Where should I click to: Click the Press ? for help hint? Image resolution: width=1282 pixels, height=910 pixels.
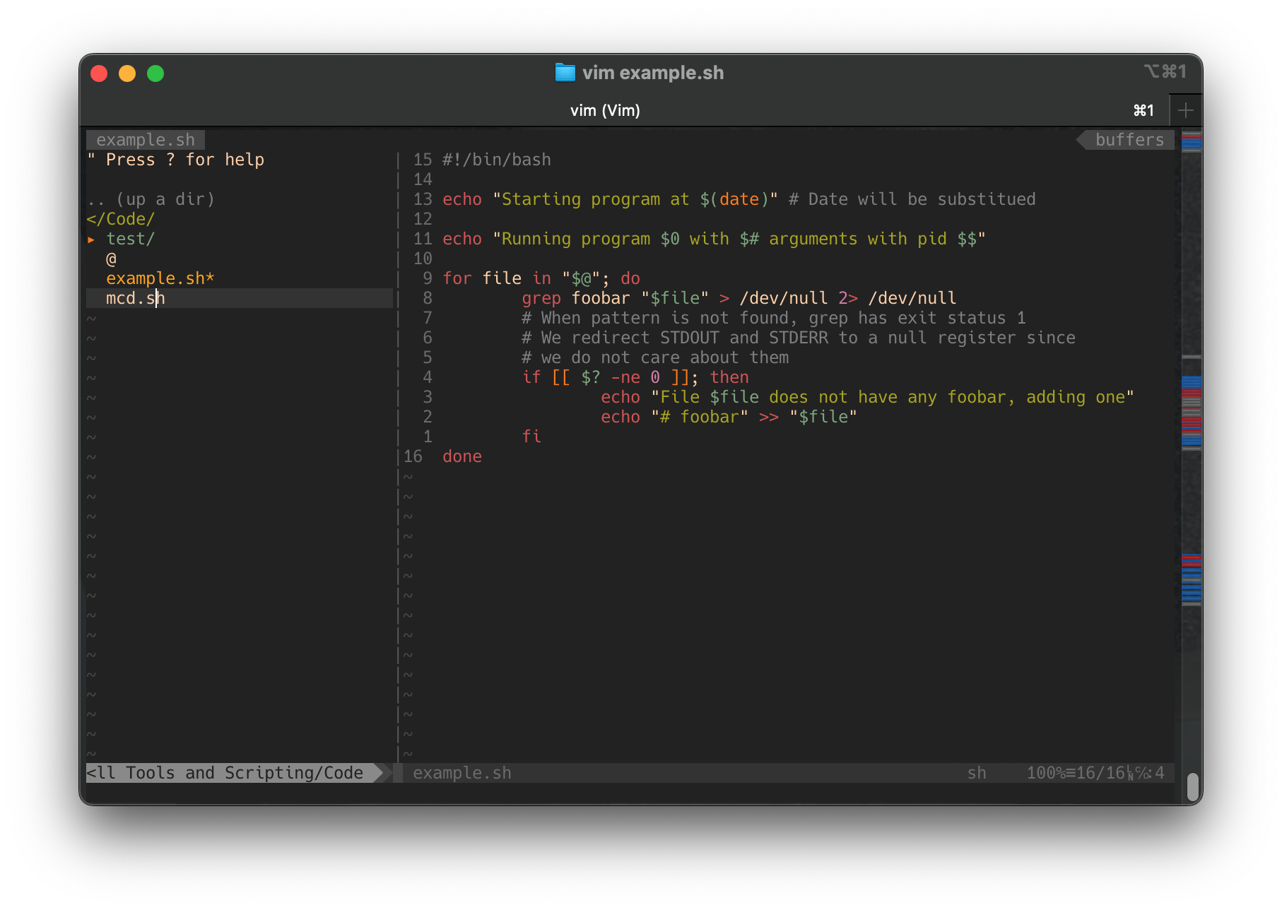[x=176, y=160]
